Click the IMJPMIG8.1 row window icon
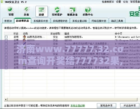The image size is (140, 109). point(24,68)
